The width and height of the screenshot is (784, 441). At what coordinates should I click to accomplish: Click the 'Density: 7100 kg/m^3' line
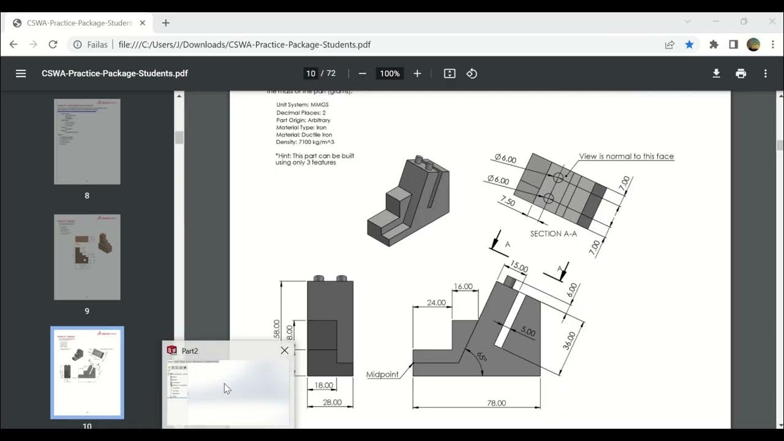305,142
